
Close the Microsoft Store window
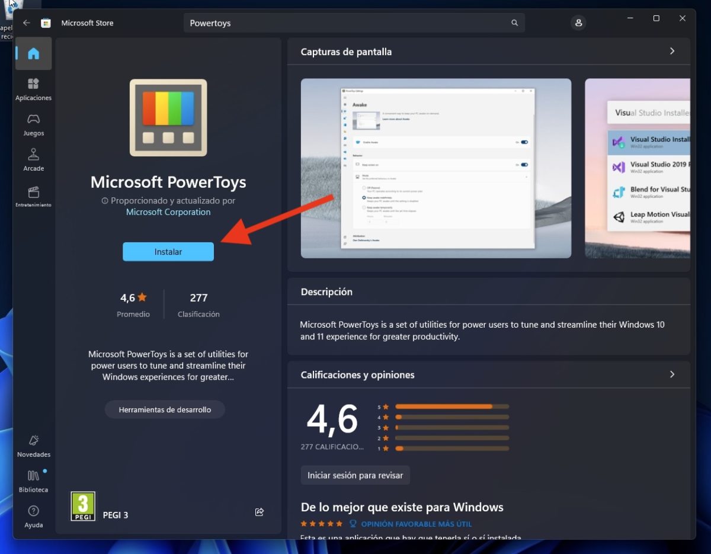[x=683, y=18]
